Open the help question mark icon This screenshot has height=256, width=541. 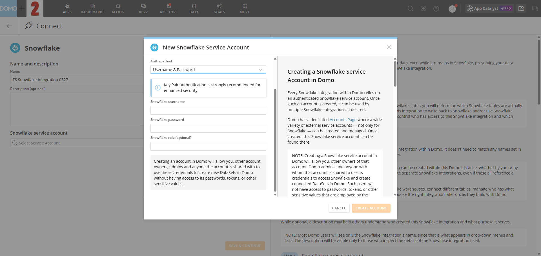pos(436,9)
